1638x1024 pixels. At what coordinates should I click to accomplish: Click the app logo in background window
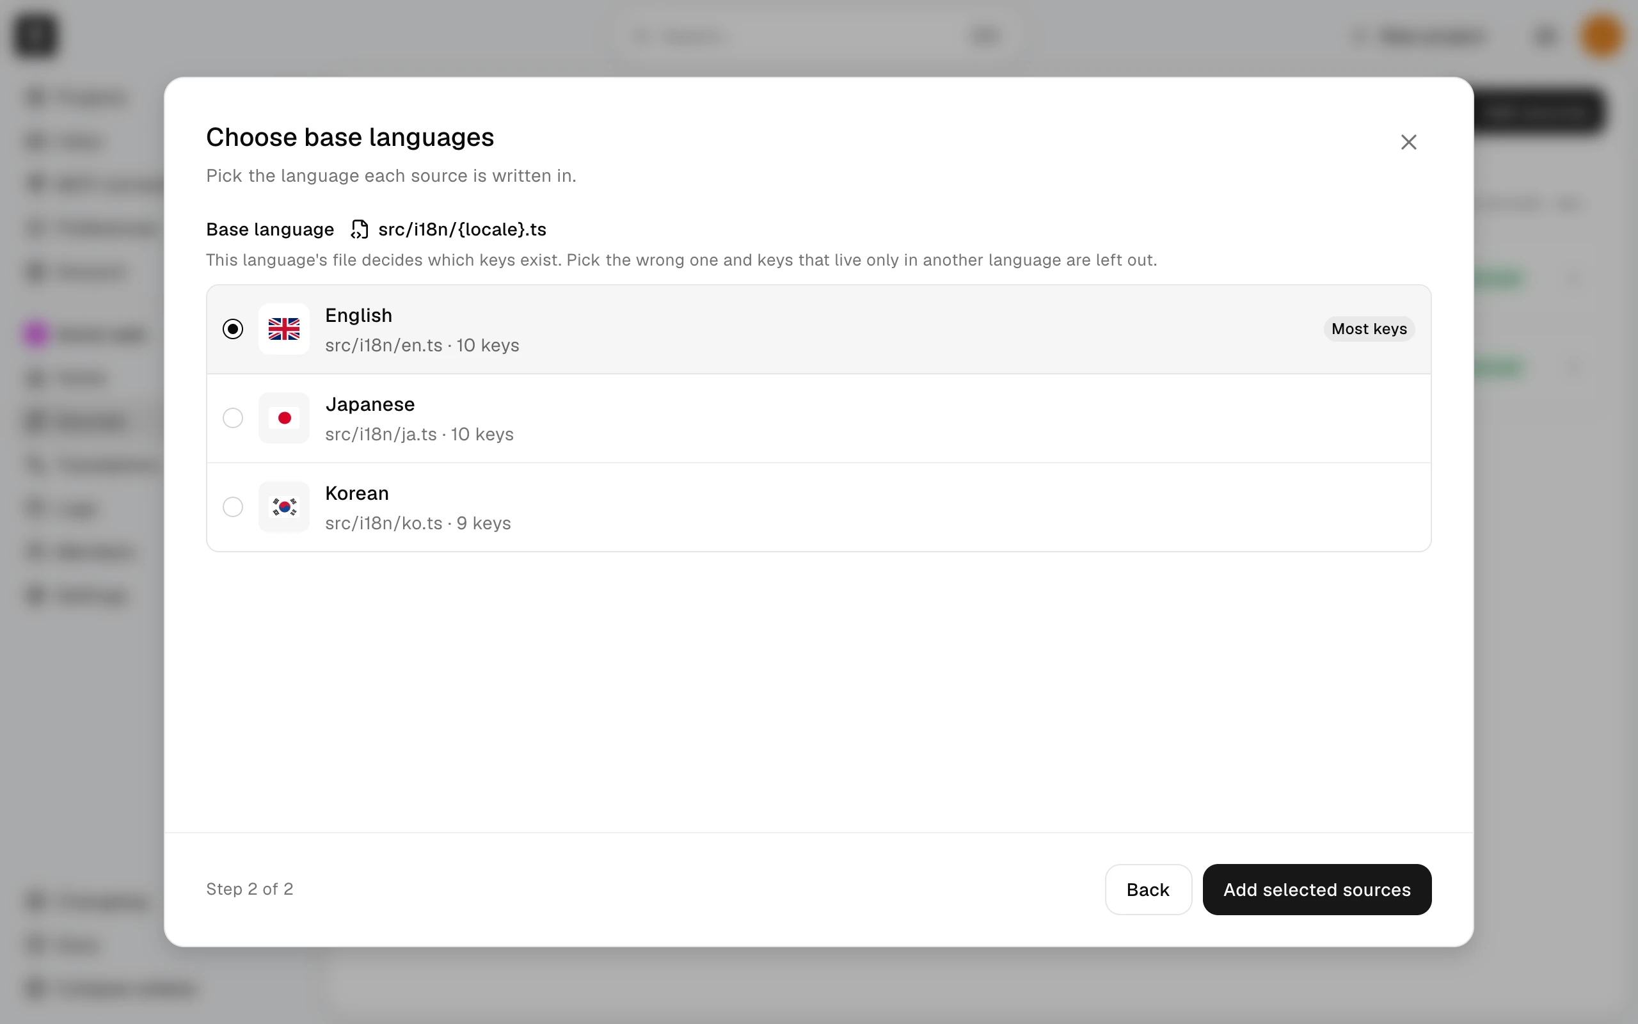tap(36, 35)
